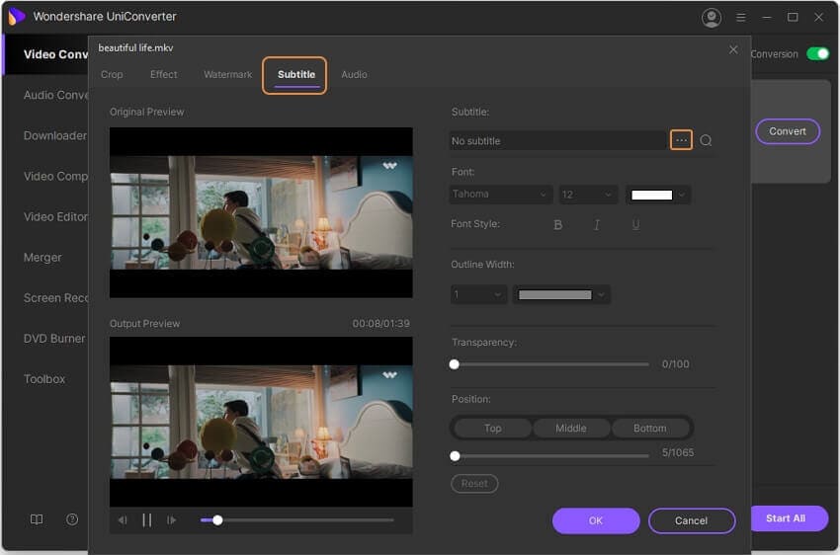Open the subtitle file browse button

[681, 140]
